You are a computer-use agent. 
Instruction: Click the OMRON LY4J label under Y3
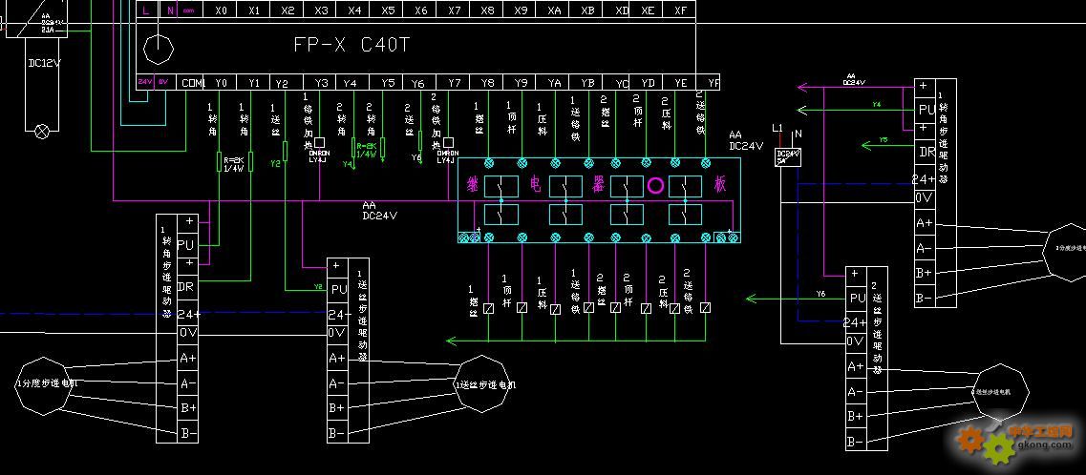319,156
